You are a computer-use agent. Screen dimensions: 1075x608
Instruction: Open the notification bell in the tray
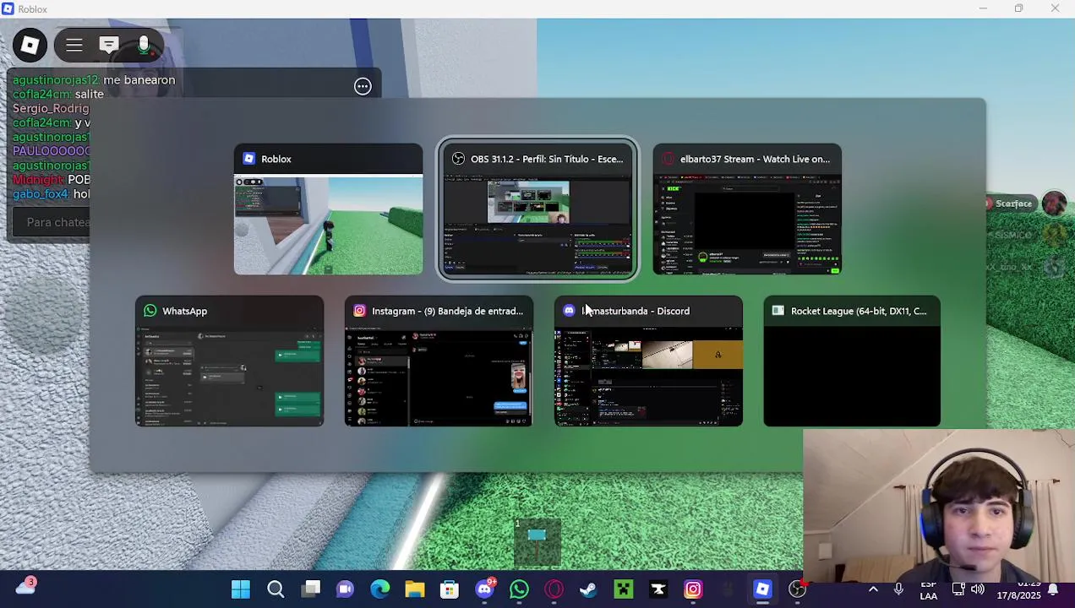pos(1054,589)
